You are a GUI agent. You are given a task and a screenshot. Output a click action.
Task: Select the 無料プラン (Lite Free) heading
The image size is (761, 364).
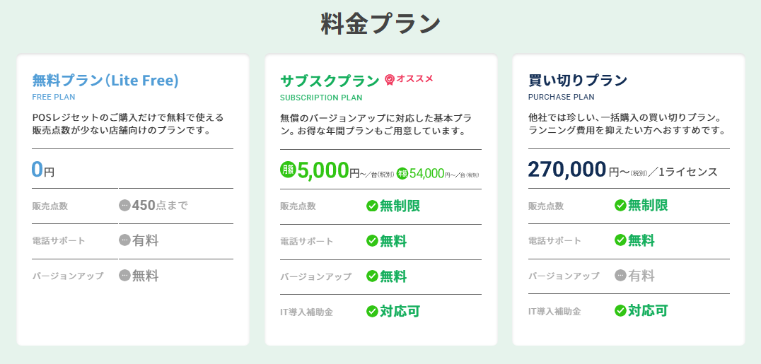tap(105, 81)
